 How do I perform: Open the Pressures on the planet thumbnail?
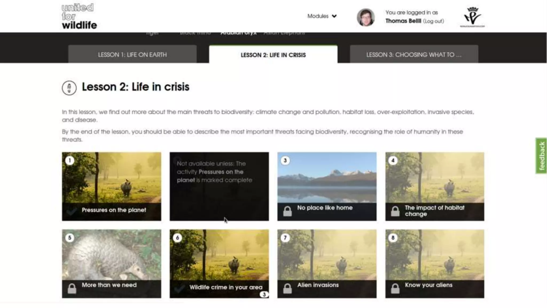click(111, 178)
